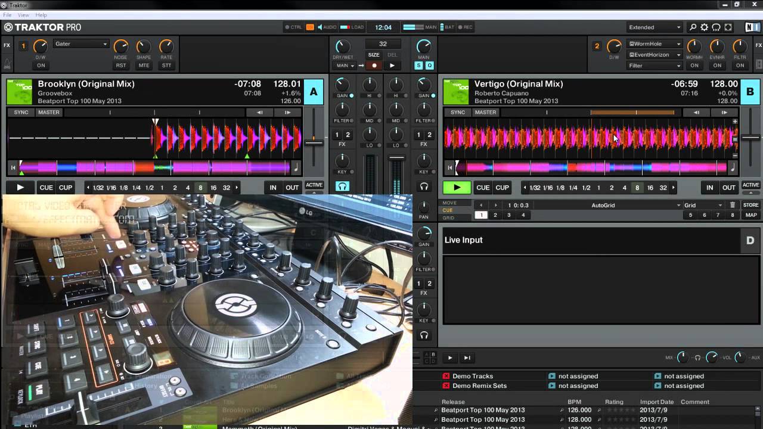763x429 pixels.
Task: Click the Deck A keylock note icon
Action: (x=296, y=168)
